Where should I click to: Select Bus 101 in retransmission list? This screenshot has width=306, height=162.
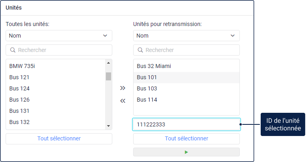click(147, 77)
